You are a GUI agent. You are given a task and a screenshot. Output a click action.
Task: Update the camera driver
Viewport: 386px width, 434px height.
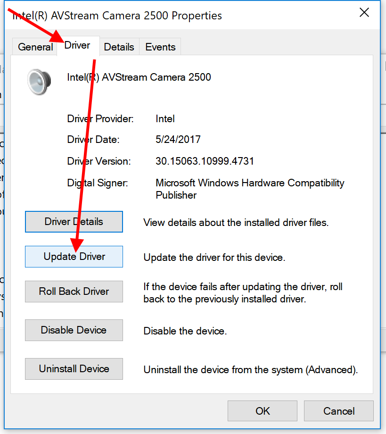pyautogui.click(x=74, y=256)
